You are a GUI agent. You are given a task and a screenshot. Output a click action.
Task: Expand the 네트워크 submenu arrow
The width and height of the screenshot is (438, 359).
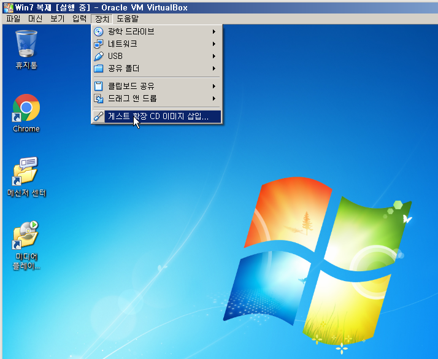pos(213,44)
